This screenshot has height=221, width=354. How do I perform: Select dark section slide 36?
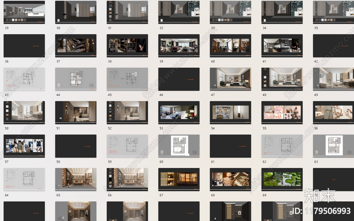tap(24, 46)
